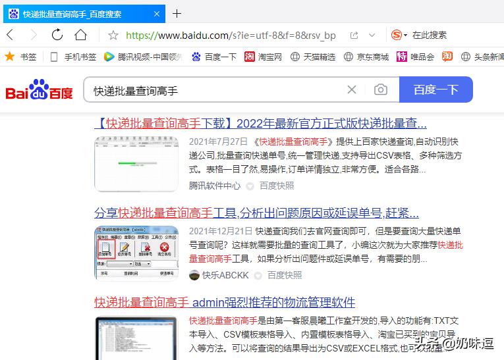This screenshot has height=360, width=504.
Task: Open the 京东商城 bookmark
Action: tap(366, 57)
